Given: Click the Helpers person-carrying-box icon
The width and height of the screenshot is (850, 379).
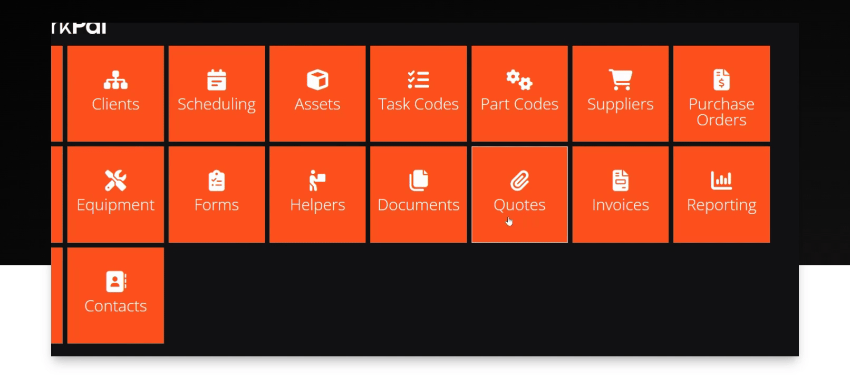Looking at the screenshot, I should pyautogui.click(x=317, y=181).
